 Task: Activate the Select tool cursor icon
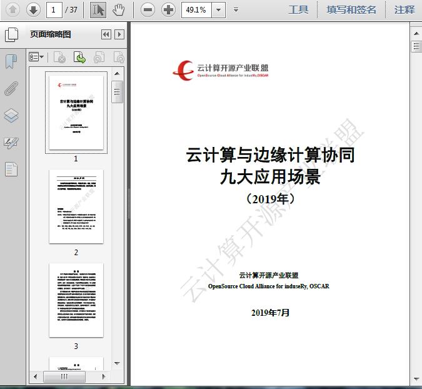tap(98, 10)
